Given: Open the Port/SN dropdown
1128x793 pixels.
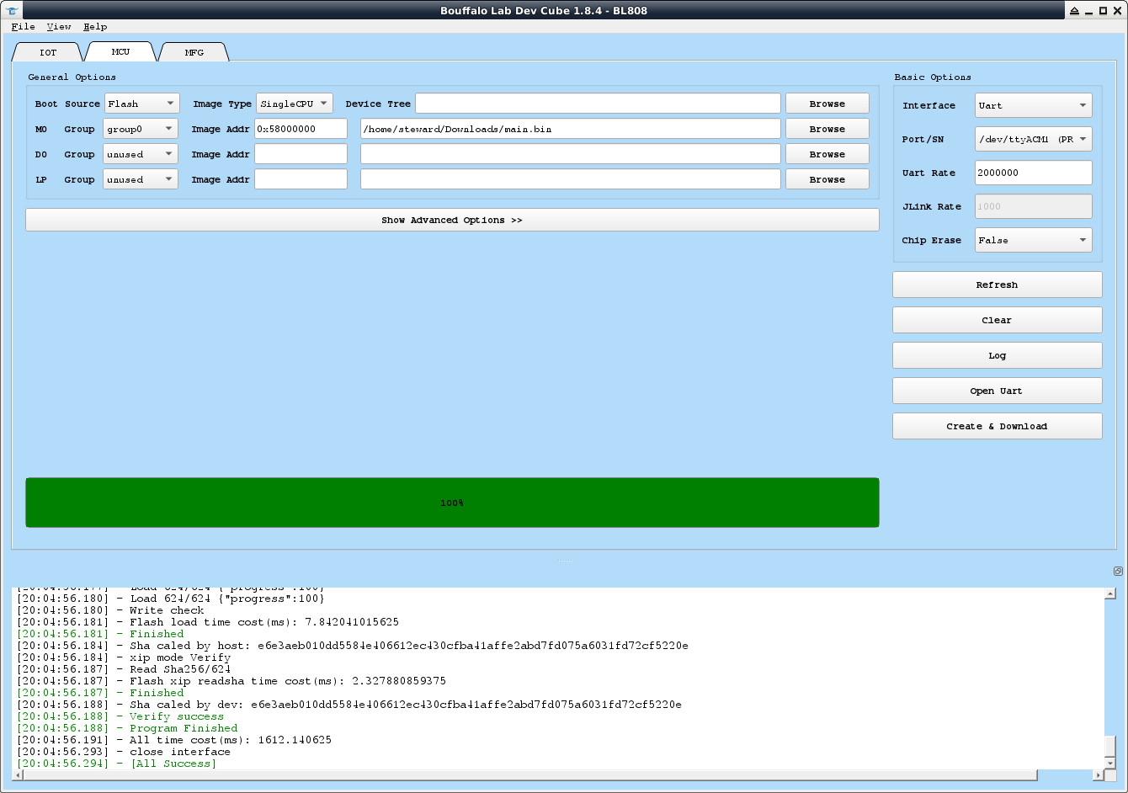Looking at the screenshot, I should coord(1034,139).
